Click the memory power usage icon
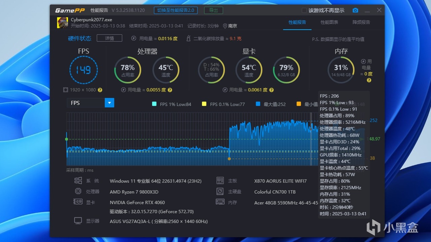The image size is (431, 242). tap(363, 62)
